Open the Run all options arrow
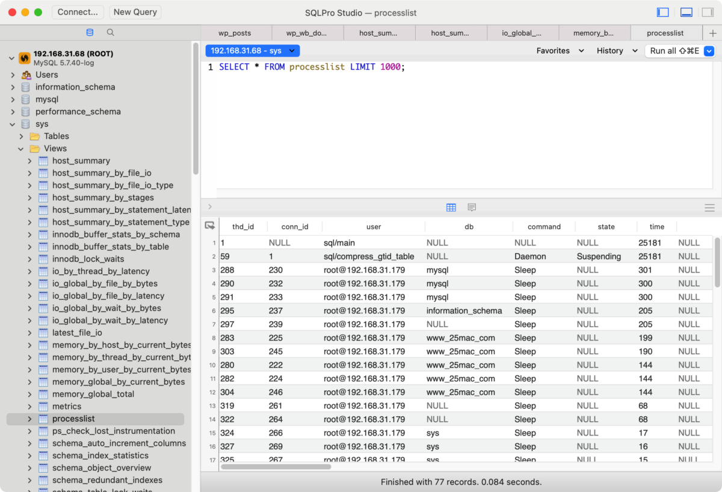The height and width of the screenshot is (492, 722). tap(709, 51)
